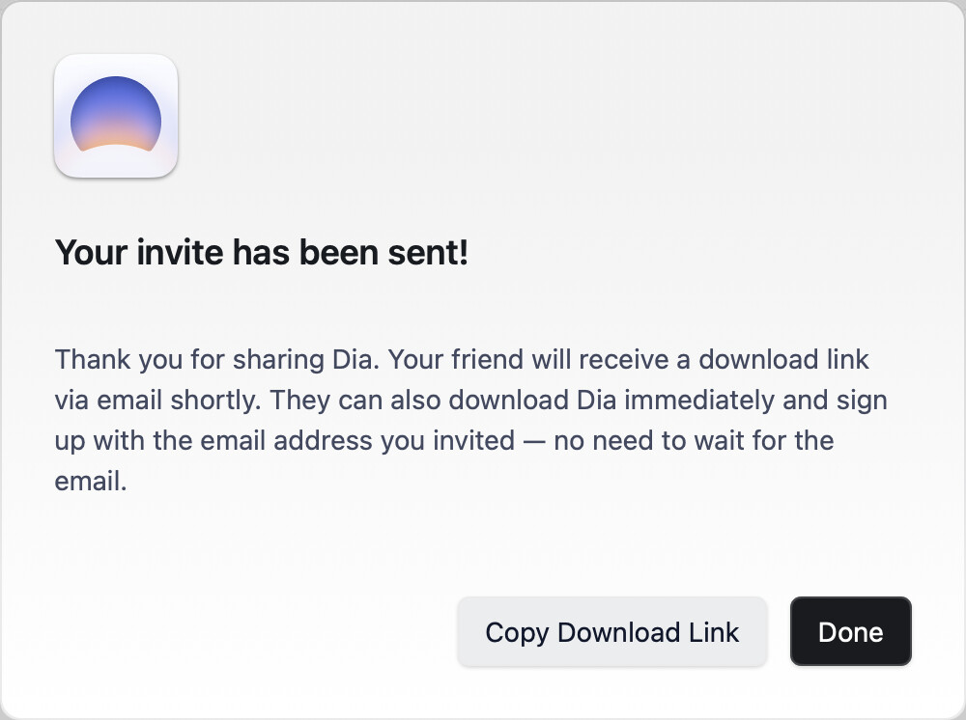This screenshot has height=720, width=966.
Task: Click the final word "email." in the message
Action: coord(91,482)
